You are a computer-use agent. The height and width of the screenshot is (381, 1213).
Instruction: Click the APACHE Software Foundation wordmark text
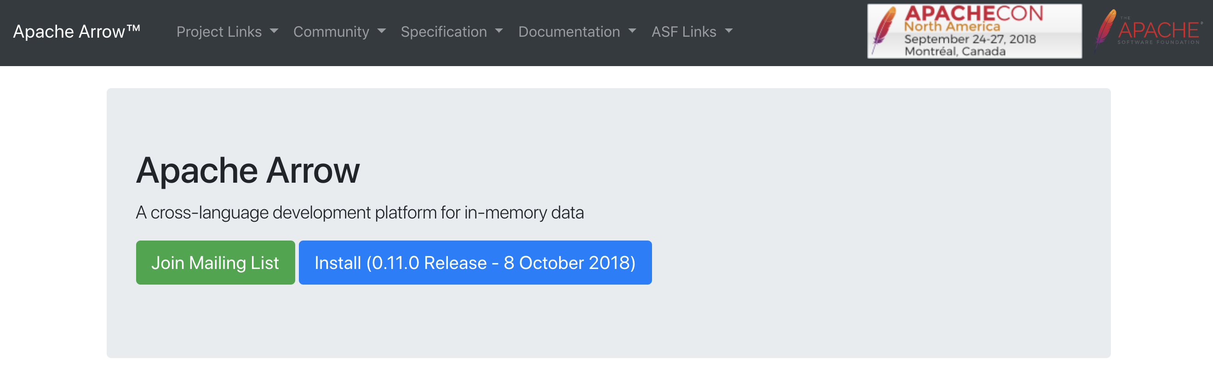[1159, 32]
